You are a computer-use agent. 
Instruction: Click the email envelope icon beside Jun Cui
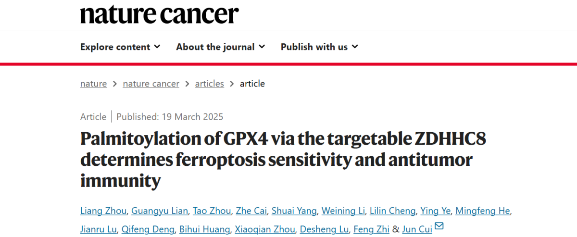[439, 226]
